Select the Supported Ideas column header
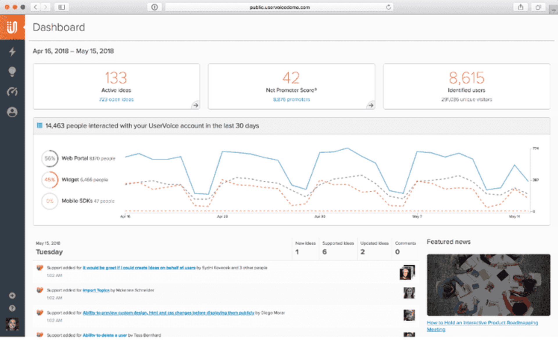The image size is (558, 341). [x=338, y=243]
